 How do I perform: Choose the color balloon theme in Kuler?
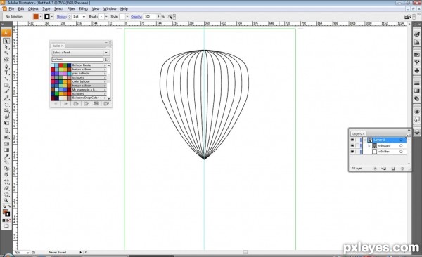coord(79,81)
